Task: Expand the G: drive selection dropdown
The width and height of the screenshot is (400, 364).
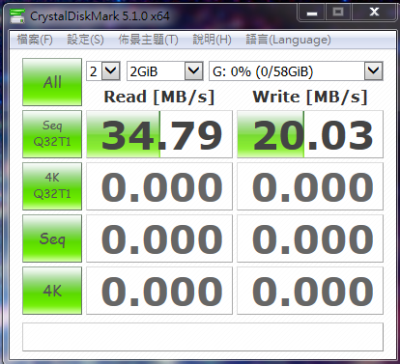Action: (x=373, y=70)
